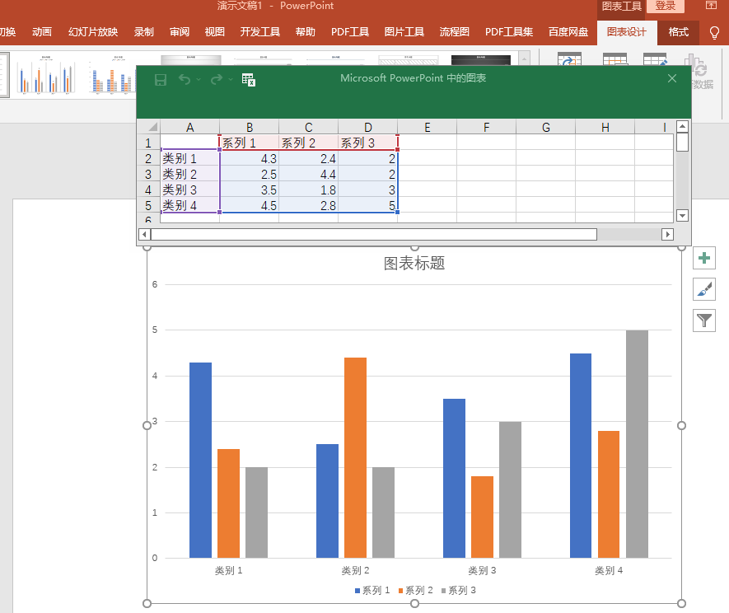The image size is (729, 613).
Task: Click the lightbulb Tell Me icon
Action: tap(714, 33)
